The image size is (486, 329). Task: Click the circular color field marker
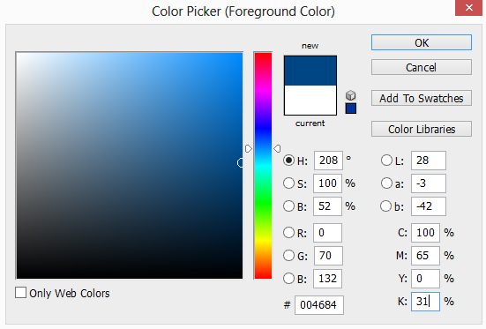[x=241, y=163]
